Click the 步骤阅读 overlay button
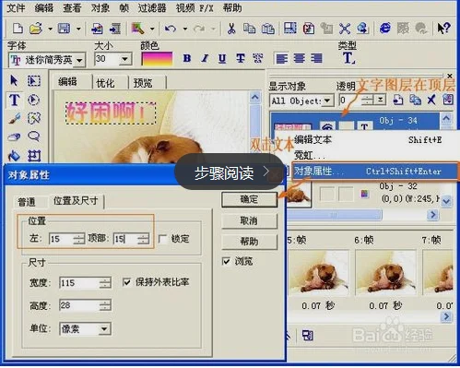 point(230,172)
